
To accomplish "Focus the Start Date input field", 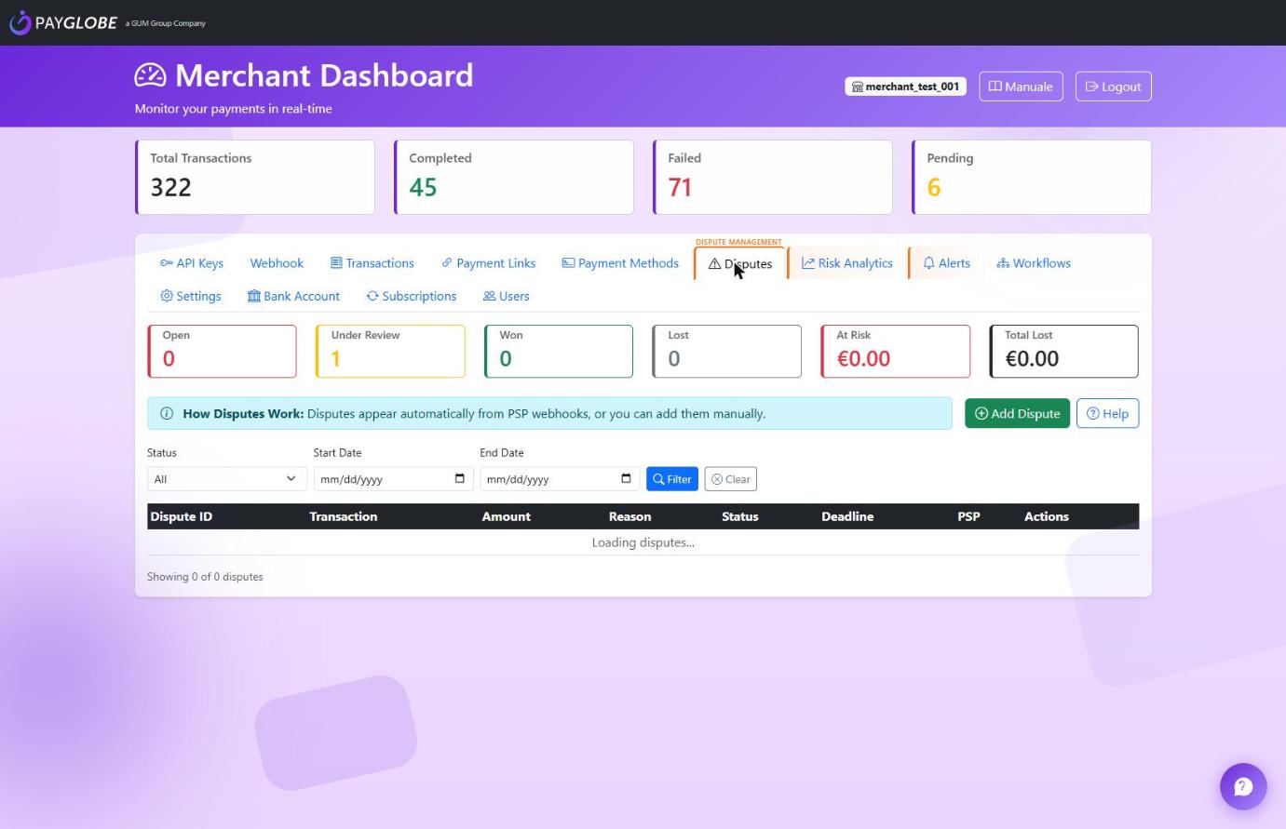I will (393, 479).
